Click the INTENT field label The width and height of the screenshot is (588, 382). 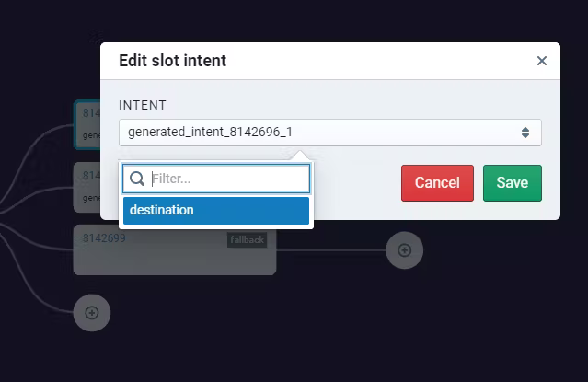[143, 106]
